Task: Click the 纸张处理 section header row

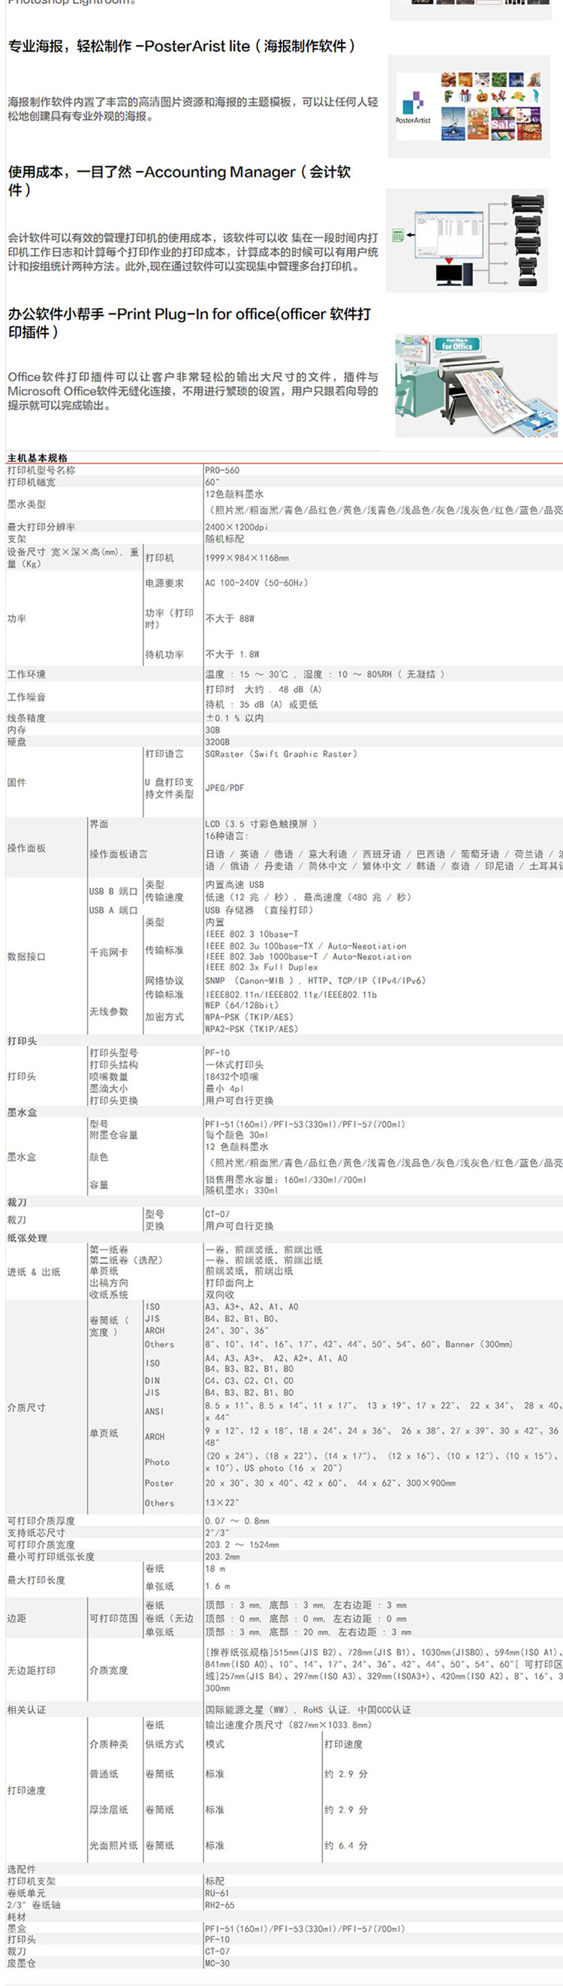Action: (x=27, y=1237)
